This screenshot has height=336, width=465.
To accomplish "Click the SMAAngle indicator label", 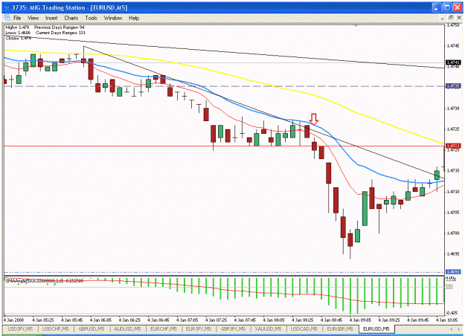I will (44, 280).
